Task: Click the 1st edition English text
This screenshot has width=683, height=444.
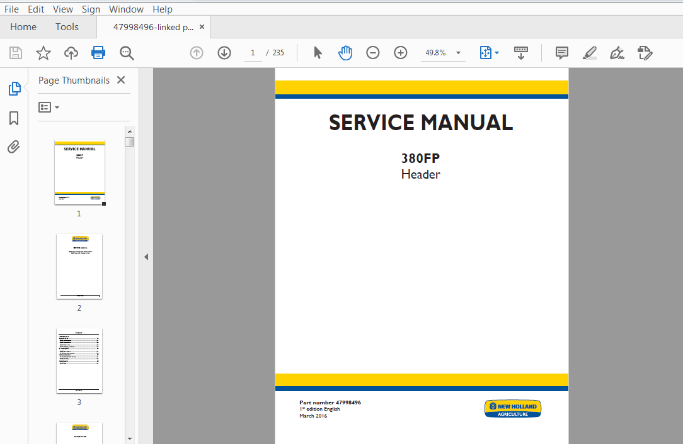Action: point(319,409)
